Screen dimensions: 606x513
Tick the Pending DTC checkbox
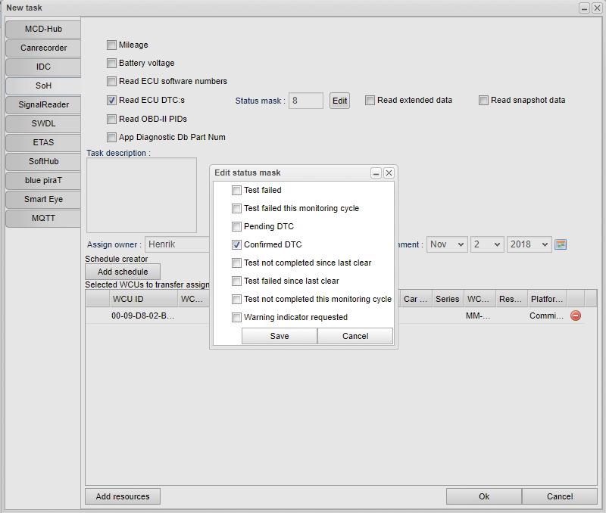point(237,227)
